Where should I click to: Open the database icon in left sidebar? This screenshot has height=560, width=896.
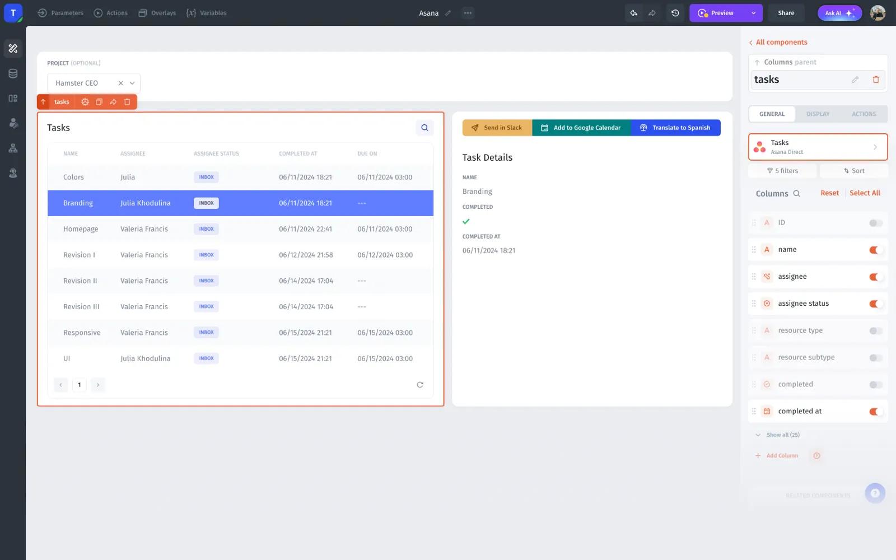tap(13, 73)
